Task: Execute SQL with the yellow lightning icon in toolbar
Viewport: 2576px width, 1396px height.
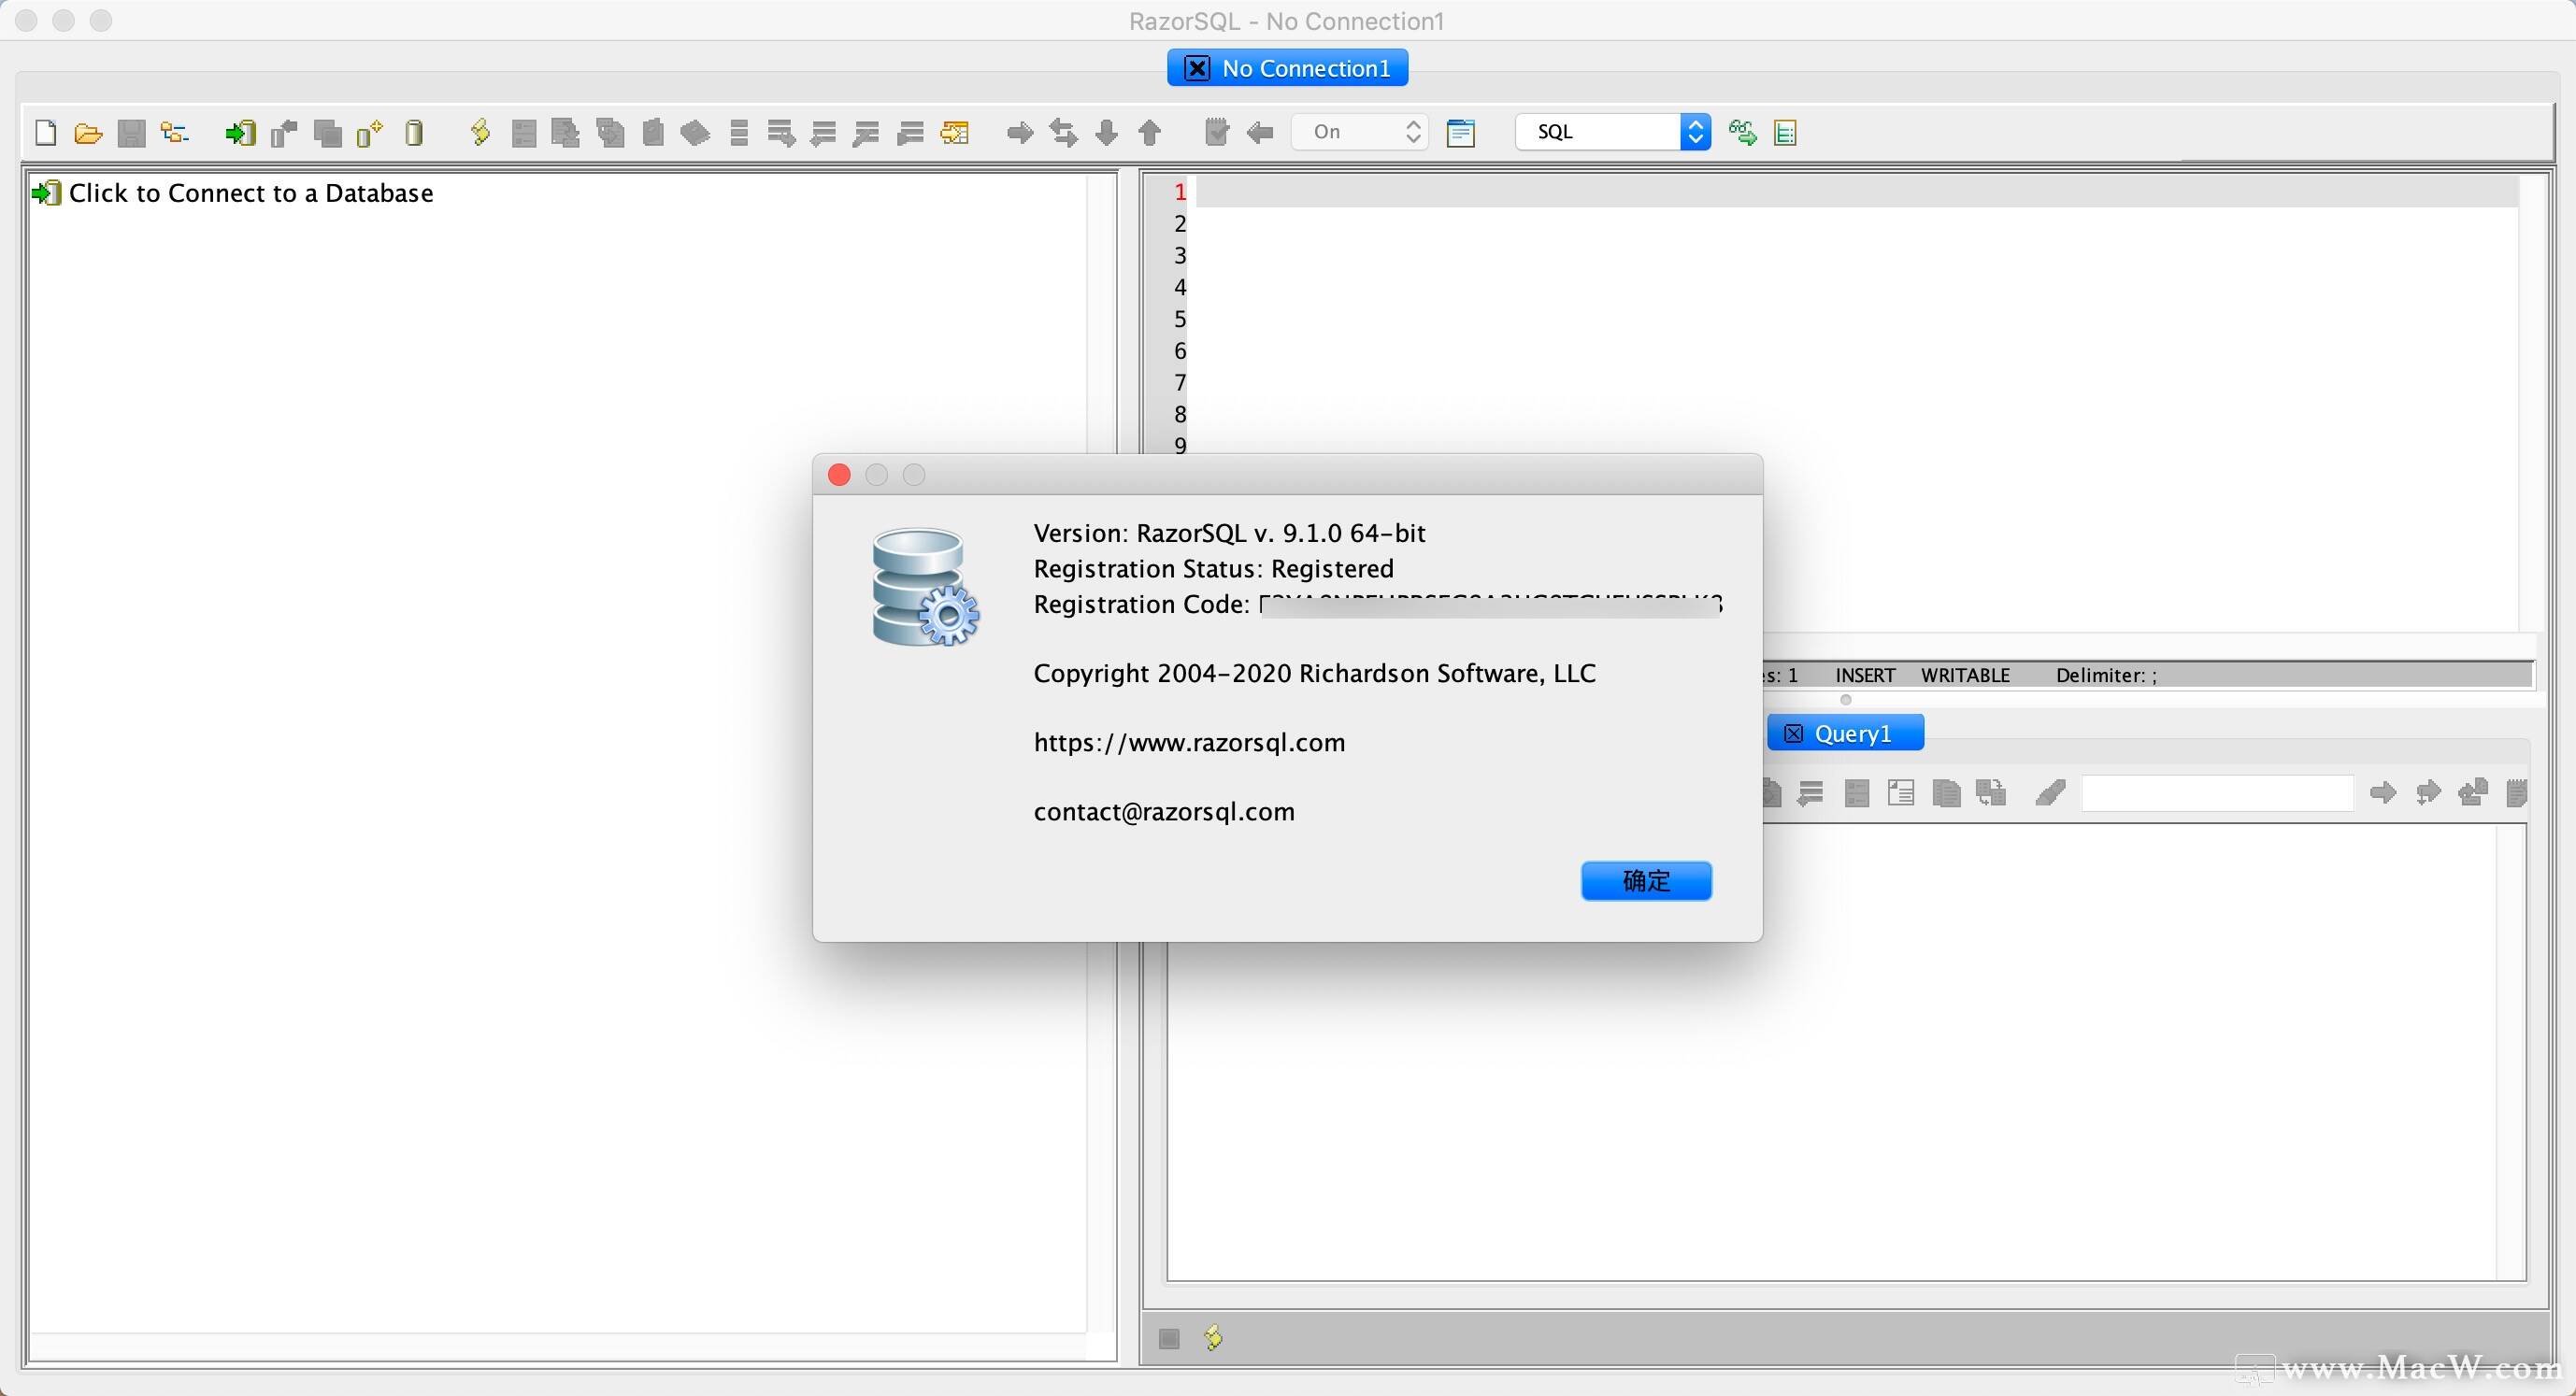Action: pos(480,132)
